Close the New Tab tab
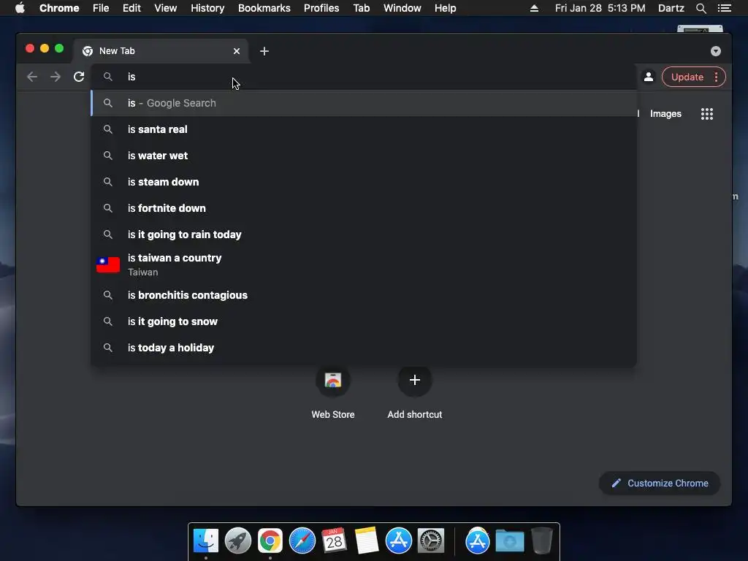The width and height of the screenshot is (748, 561). pyautogui.click(x=237, y=51)
